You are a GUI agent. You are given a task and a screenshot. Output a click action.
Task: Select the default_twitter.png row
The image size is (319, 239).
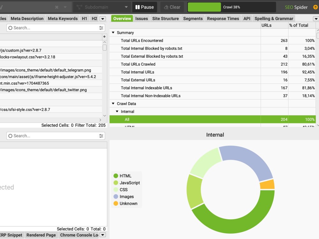click(x=51, y=90)
